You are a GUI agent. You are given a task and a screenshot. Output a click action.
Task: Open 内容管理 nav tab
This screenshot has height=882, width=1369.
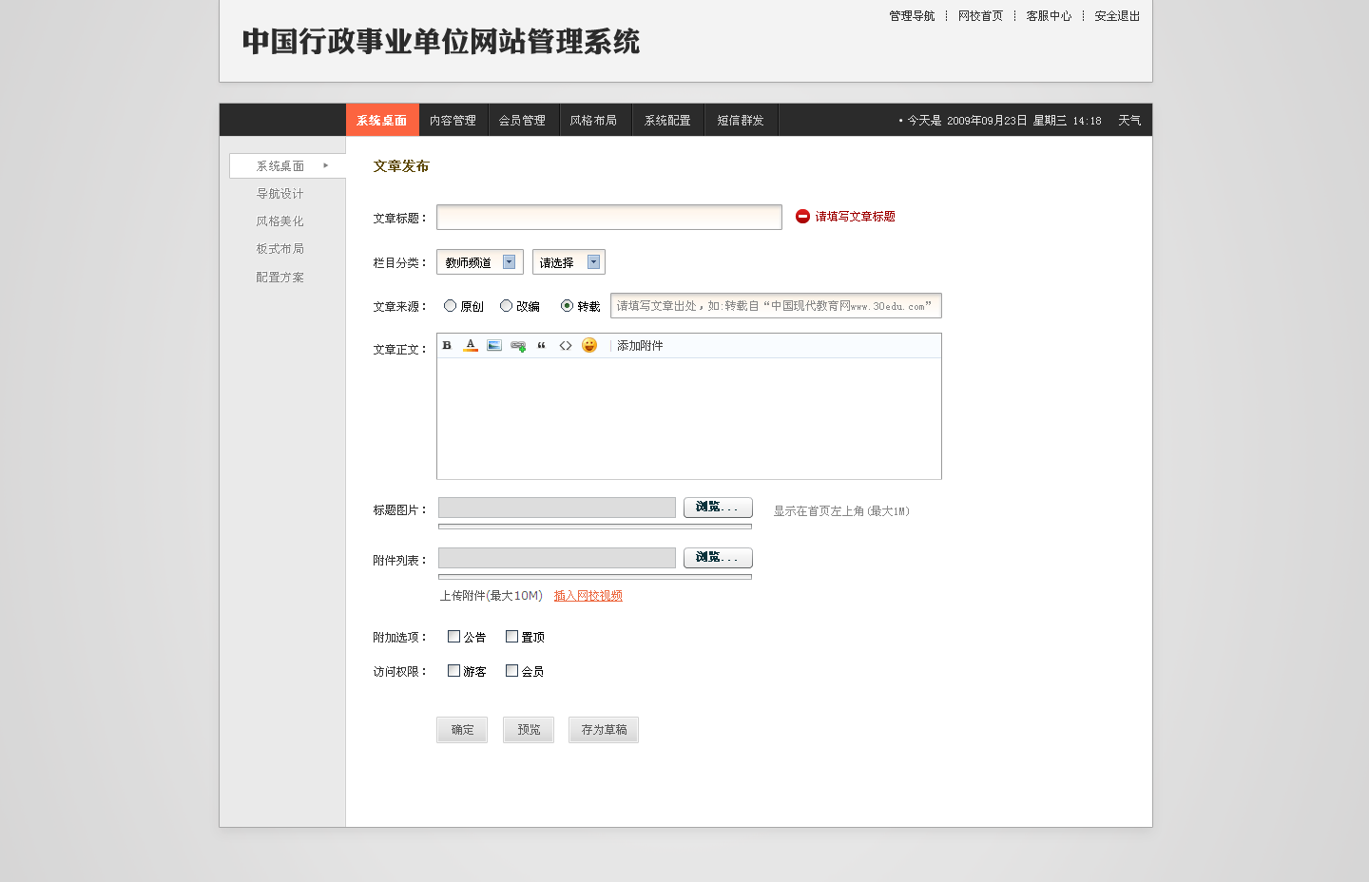click(x=453, y=121)
